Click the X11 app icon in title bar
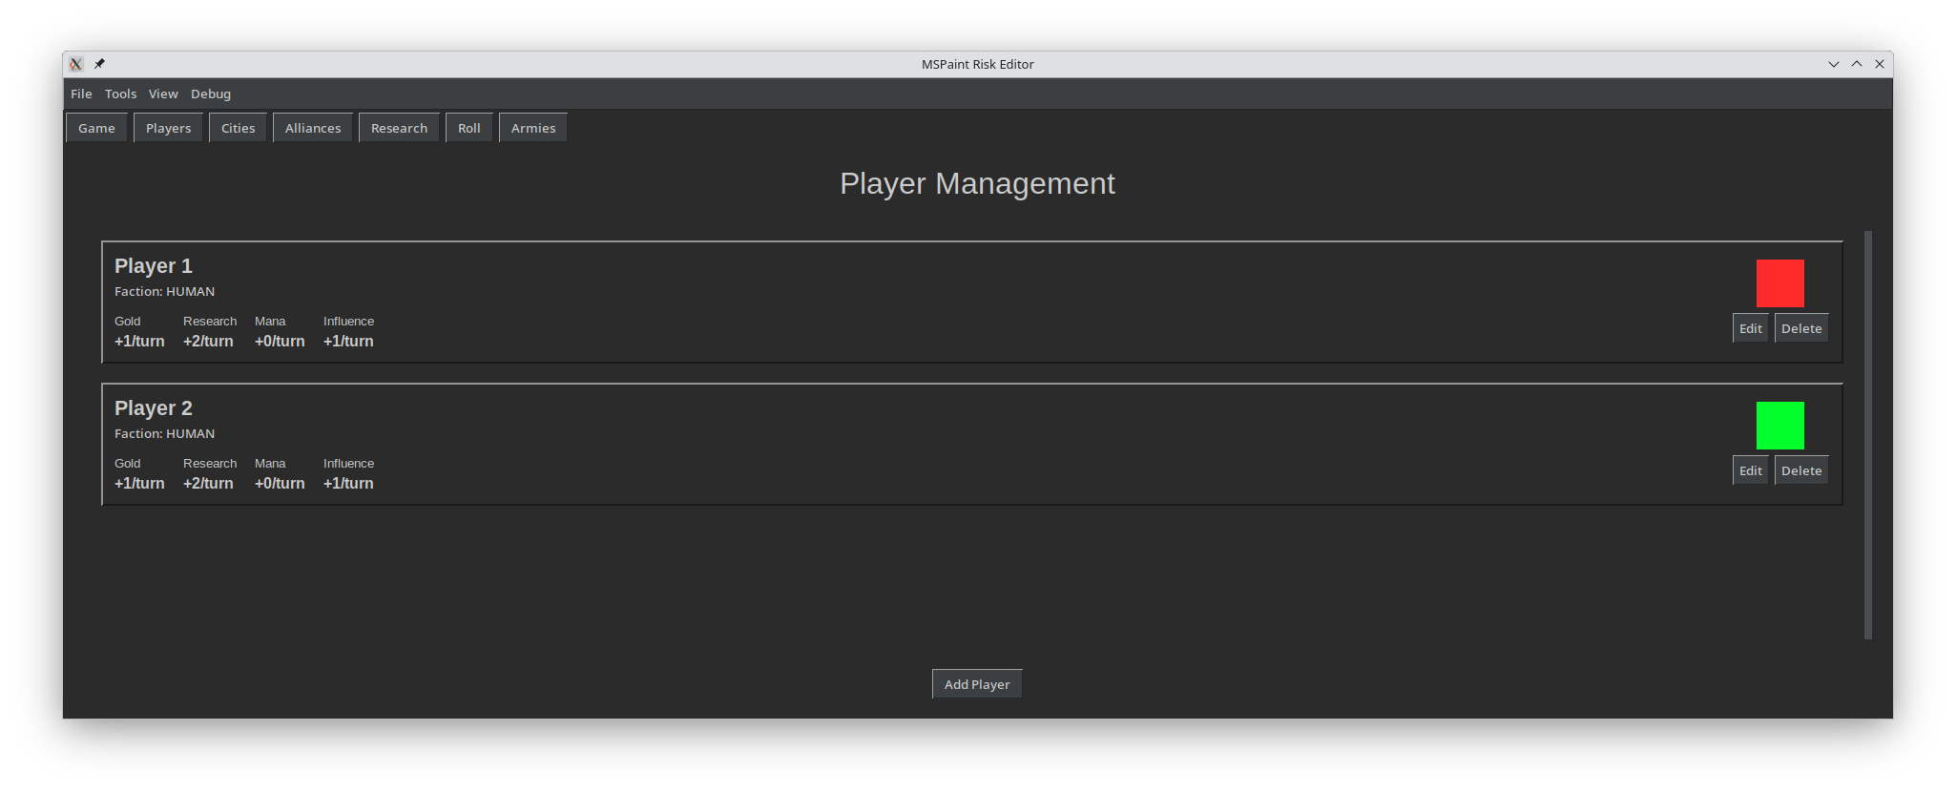Screen dimensions: 1956x793 pyautogui.click(x=76, y=64)
